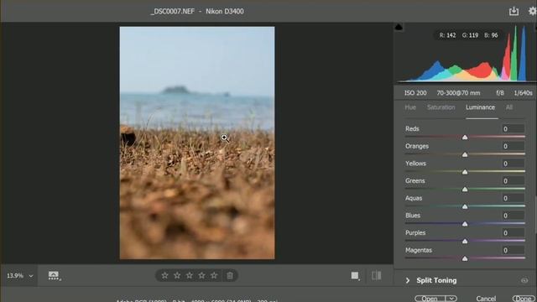This screenshot has width=537, height=302.
Task: Click the Blues luminance slider handle
Action: click(465, 224)
